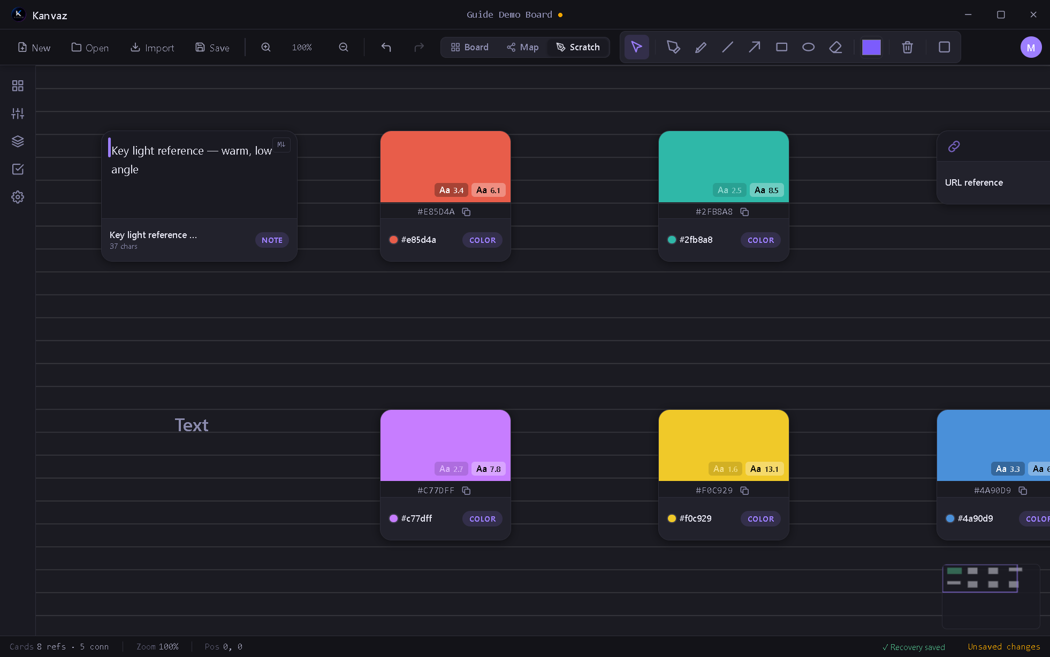This screenshot has width=1050, height=657.
Task: Open the settings gear in sidebar
Action: point(18,197)
